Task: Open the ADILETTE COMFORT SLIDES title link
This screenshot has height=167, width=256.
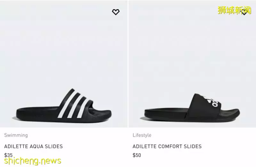Action: tap(167, 146)
